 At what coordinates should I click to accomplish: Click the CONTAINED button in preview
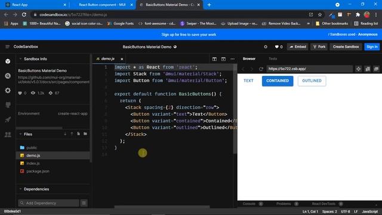tap(278, 81)
